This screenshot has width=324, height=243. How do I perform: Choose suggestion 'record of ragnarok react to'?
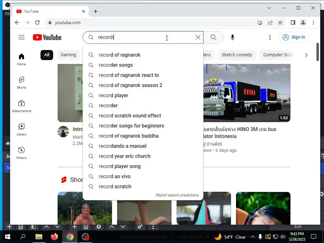[143, 75]
